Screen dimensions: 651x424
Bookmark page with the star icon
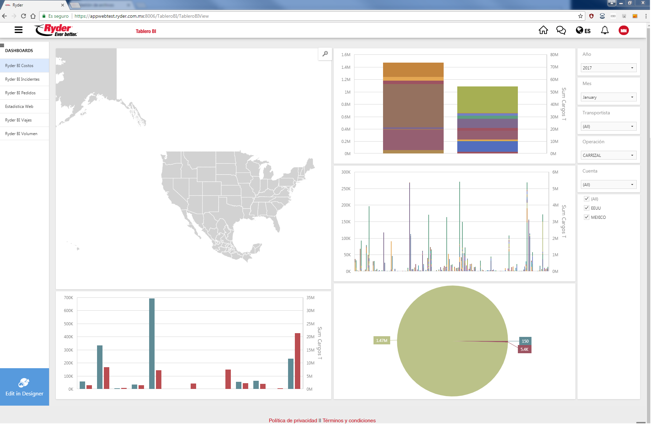tap(581, 16)
